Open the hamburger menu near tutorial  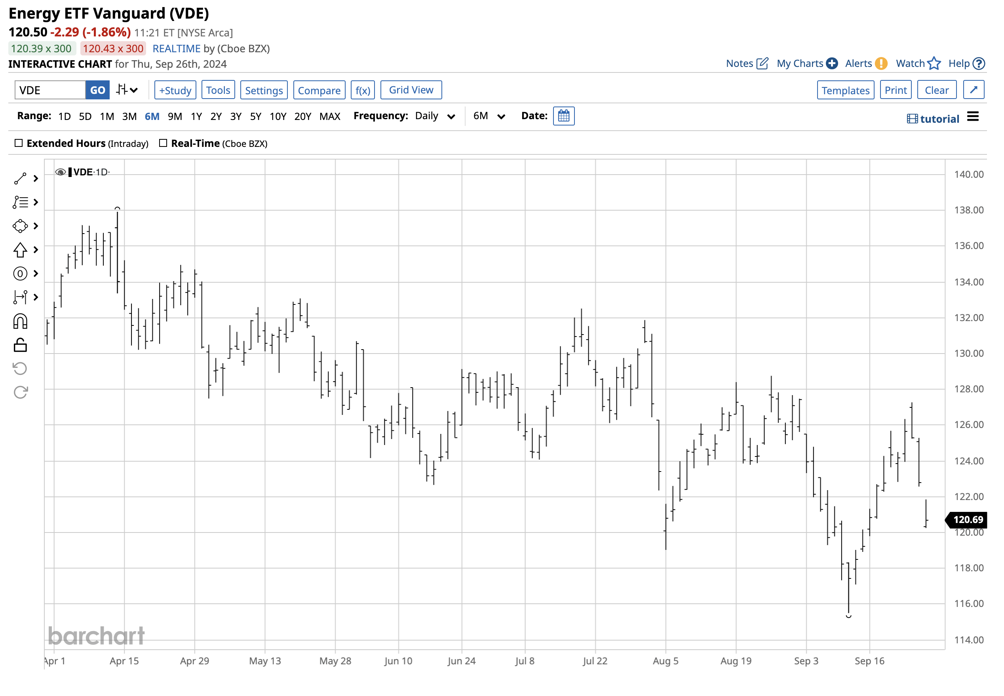tap(973, 116)
